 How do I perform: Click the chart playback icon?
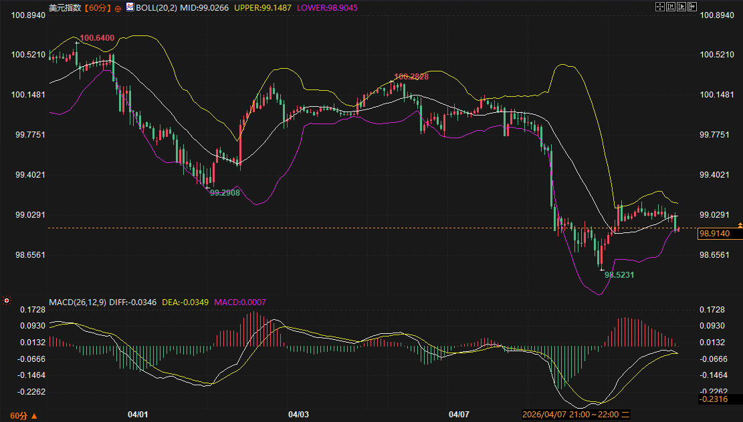(681, 7)
